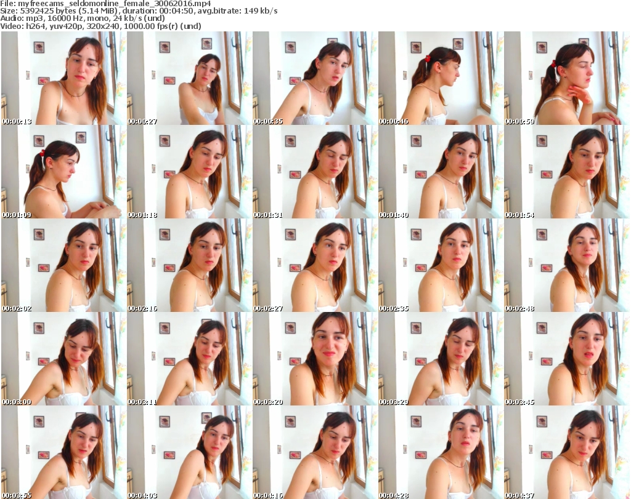Select the last frame at 00:04:37
631x499 pixels.
pos(566,453)
